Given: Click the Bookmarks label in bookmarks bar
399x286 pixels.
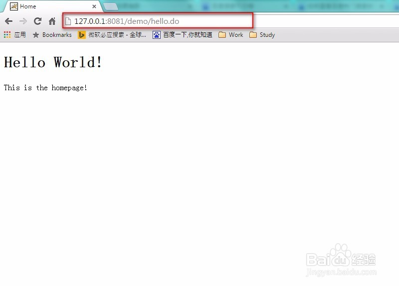Looking at the screenshot, I should [x=57, y=35].
